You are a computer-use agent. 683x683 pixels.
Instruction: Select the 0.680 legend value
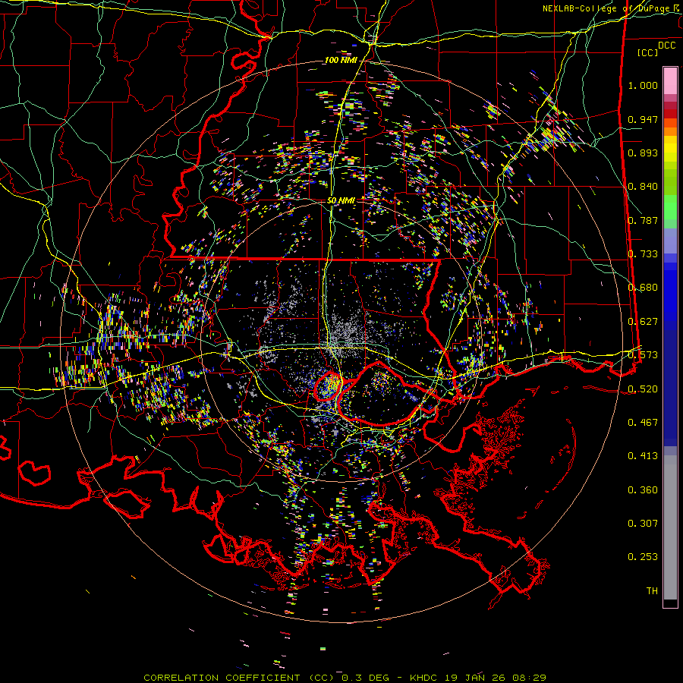tap(643, 288)
